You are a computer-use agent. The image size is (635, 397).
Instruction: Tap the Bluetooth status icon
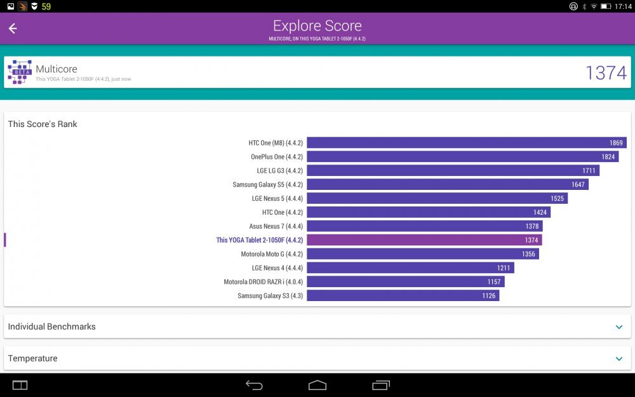(x=584, y=6)
